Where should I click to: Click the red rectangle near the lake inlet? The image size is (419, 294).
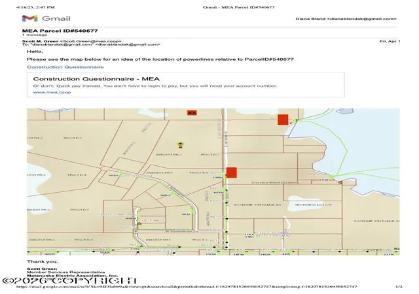coord(283,120)
